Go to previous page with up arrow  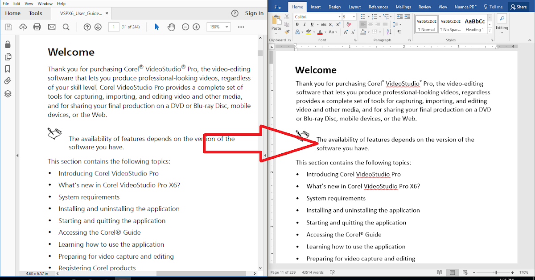tap(87, 27)
